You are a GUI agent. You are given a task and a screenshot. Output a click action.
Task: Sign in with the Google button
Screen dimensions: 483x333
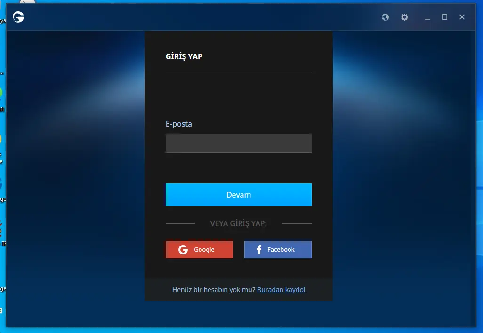click(x=199, y=250)
